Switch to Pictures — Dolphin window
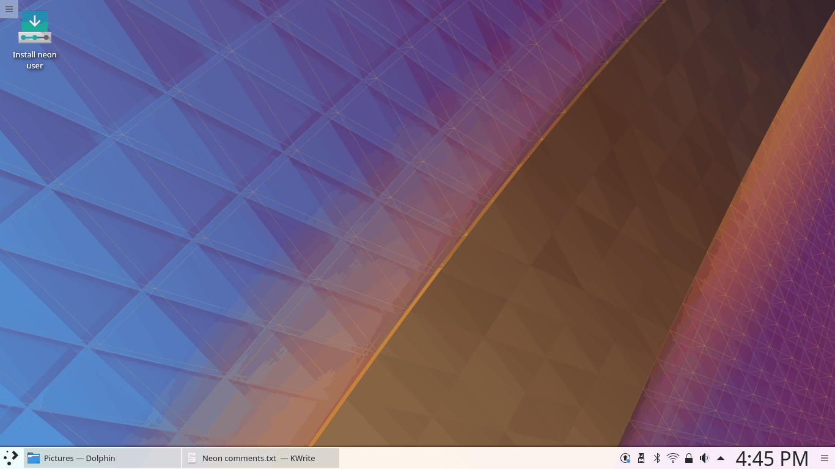The width and height of the screenshot is (835, 469). pos(102,458)
